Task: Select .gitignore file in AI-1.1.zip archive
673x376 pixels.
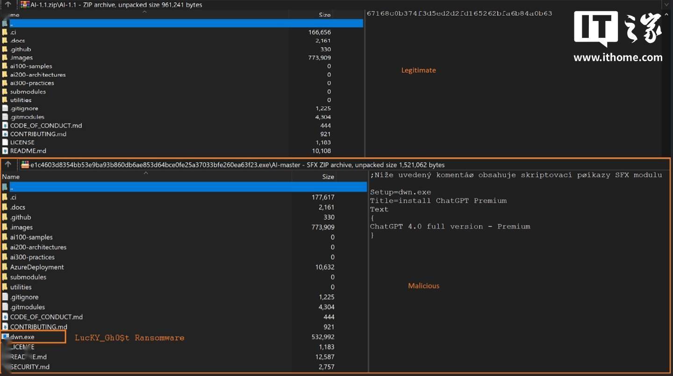Action: click(24, 108)
